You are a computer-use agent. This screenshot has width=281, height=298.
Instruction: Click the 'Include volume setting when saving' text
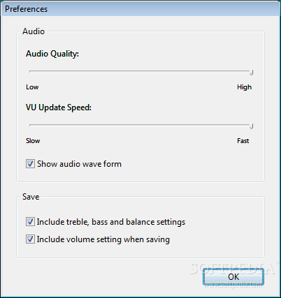(103, 239)
